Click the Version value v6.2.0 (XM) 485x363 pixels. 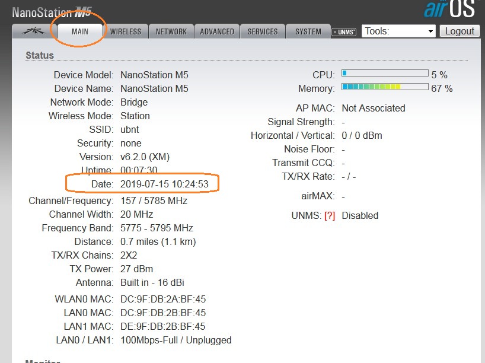145,157
